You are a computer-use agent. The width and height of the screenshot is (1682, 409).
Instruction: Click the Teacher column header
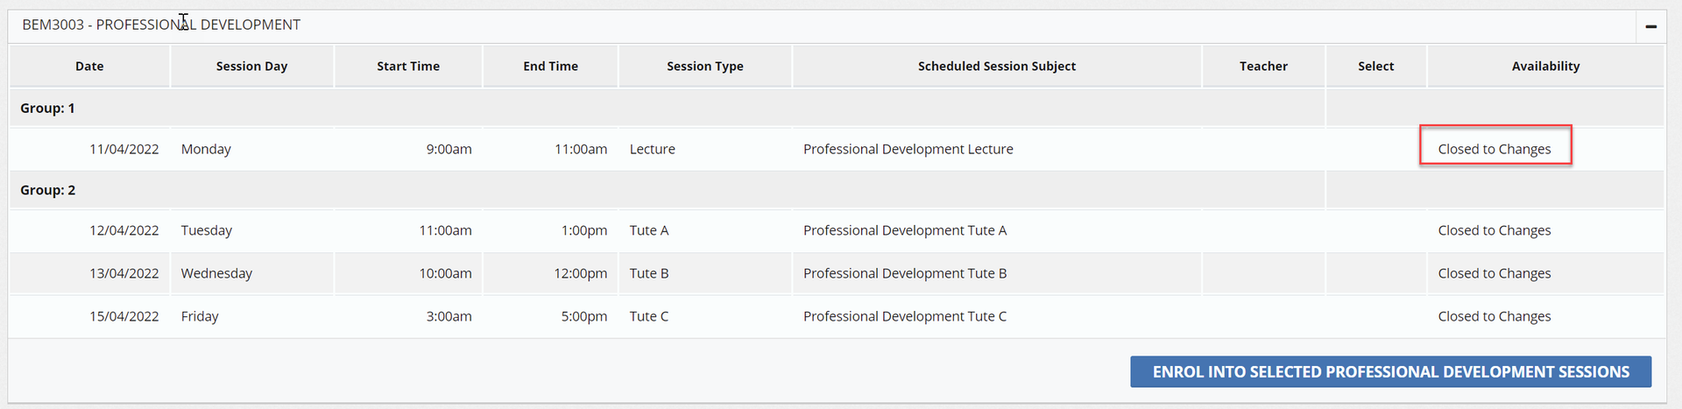[1263, 67]
